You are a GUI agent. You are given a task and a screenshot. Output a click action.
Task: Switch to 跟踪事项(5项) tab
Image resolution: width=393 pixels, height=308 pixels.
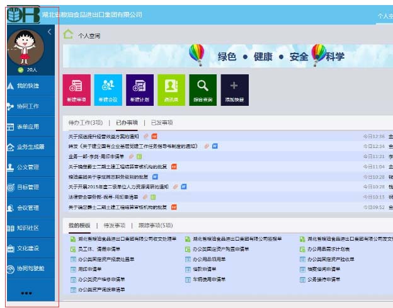(x=156, y=225)
